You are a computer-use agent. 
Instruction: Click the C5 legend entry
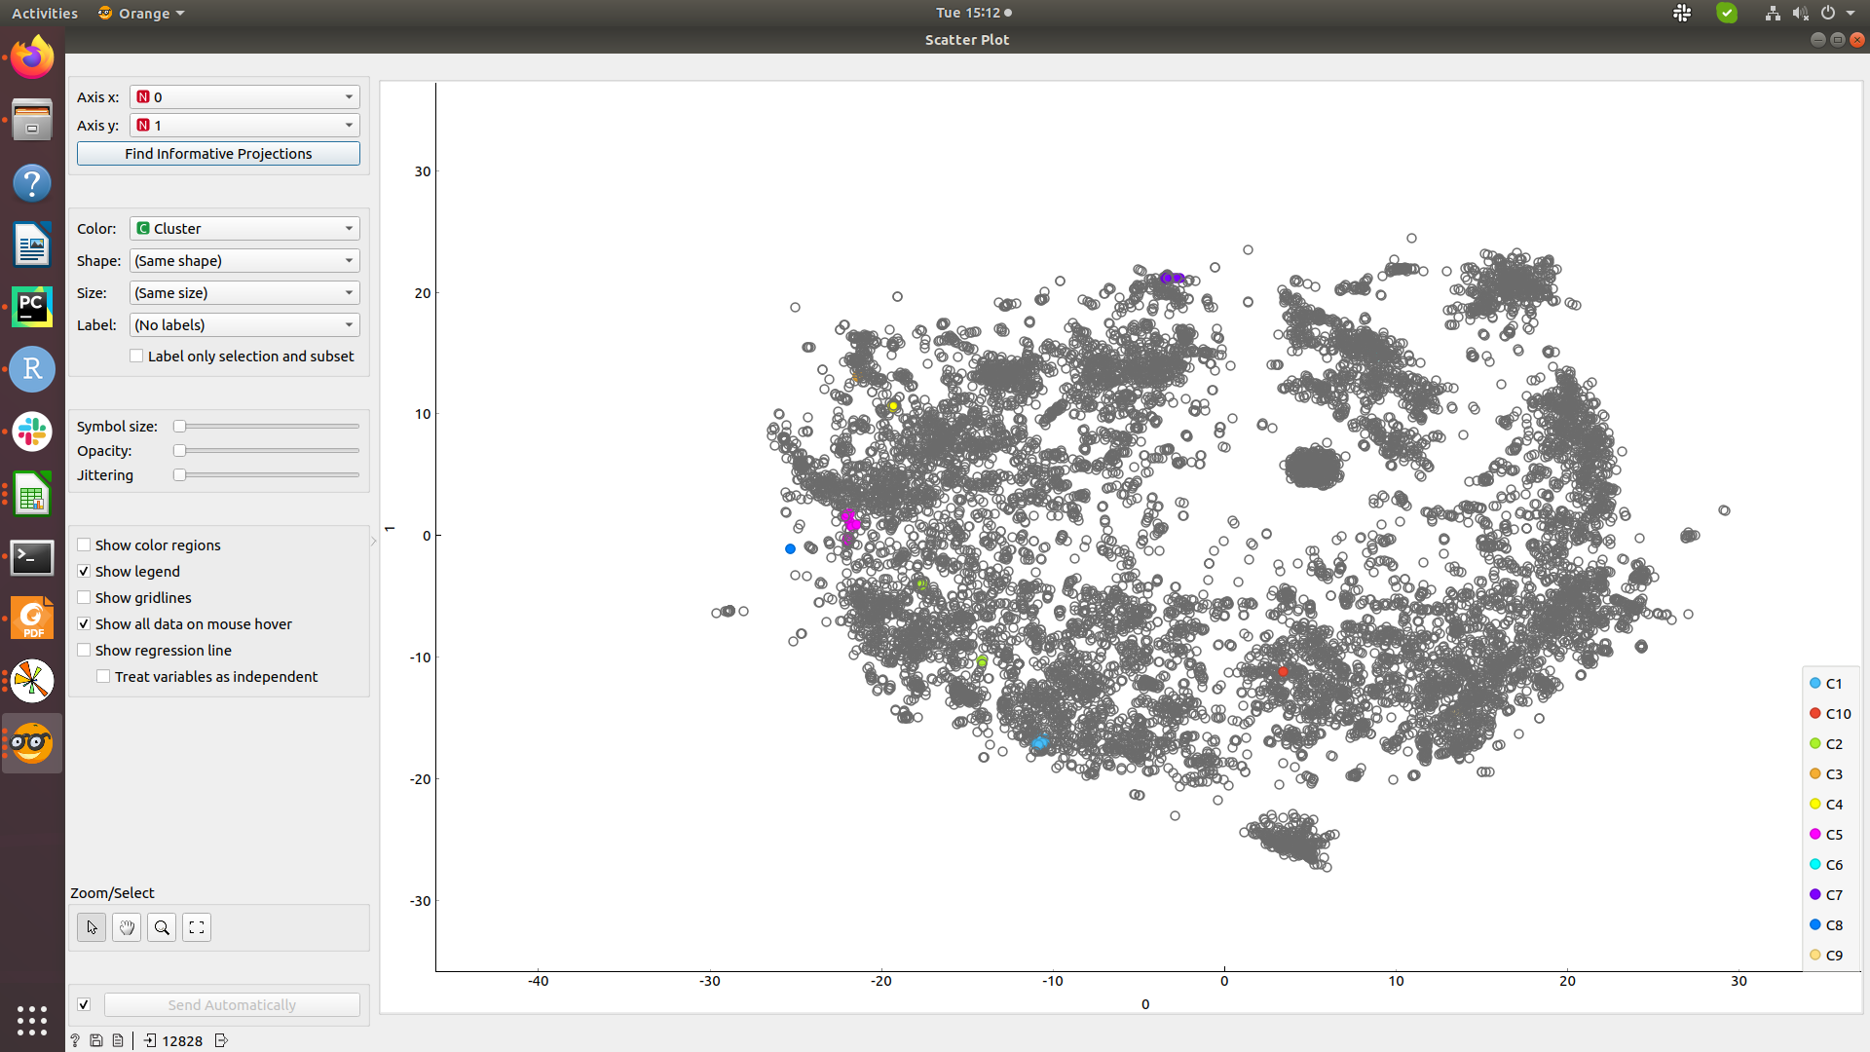point(1829,834)
